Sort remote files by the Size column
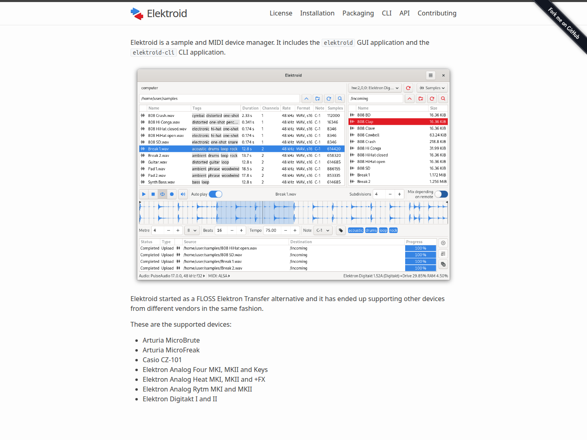This screenshot has width=587, height=440. [438, 108]
